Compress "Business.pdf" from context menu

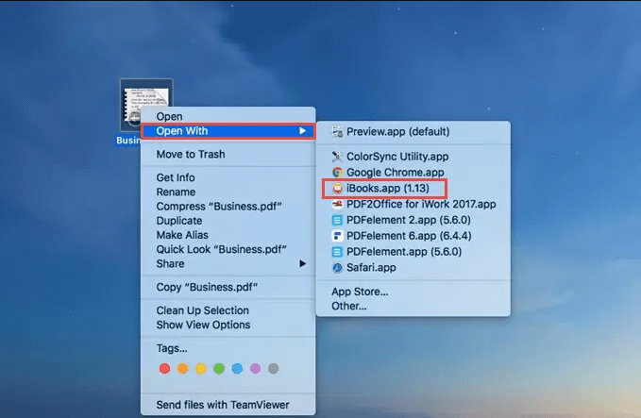pos(219,206)
